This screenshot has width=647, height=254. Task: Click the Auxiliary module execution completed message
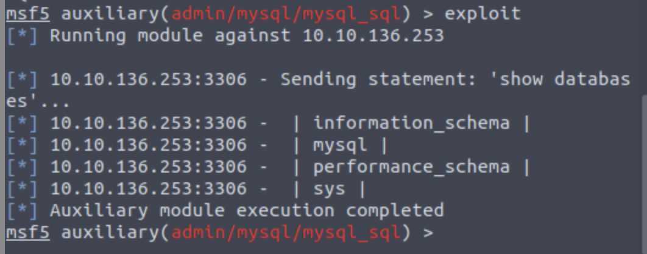(x=246, y=210)
